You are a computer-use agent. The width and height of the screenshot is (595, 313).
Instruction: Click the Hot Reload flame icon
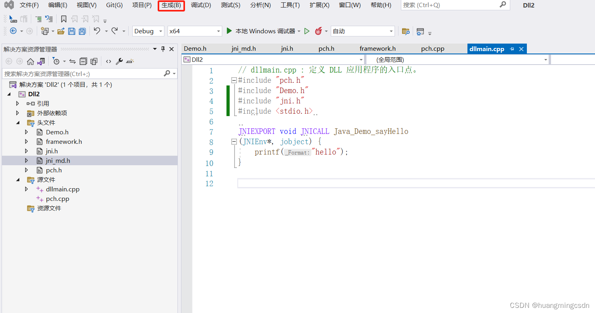(318, 31)
